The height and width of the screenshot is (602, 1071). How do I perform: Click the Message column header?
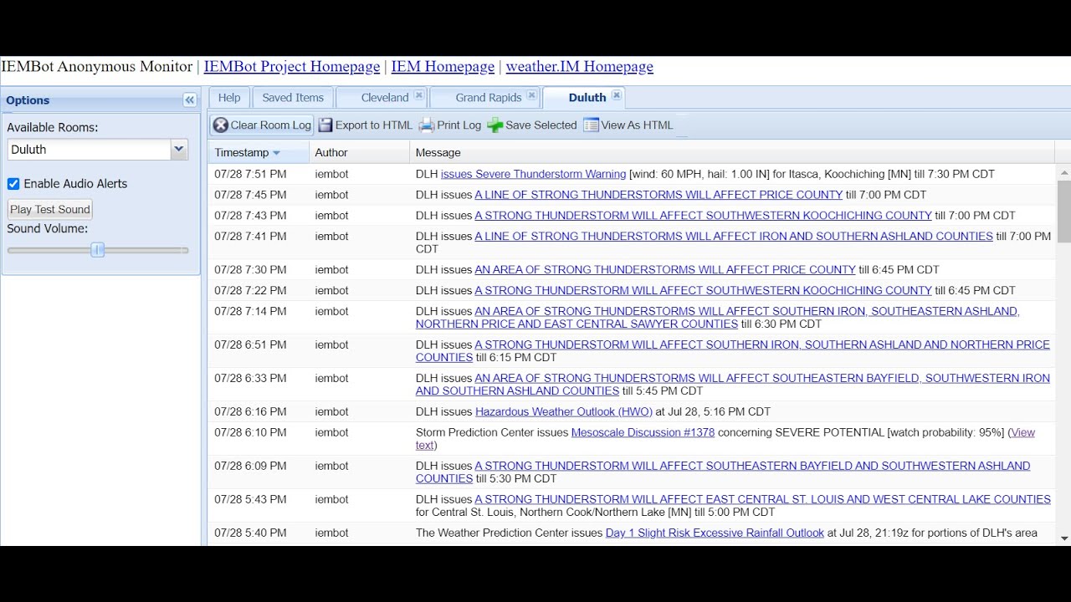click(x=732, y=153)
